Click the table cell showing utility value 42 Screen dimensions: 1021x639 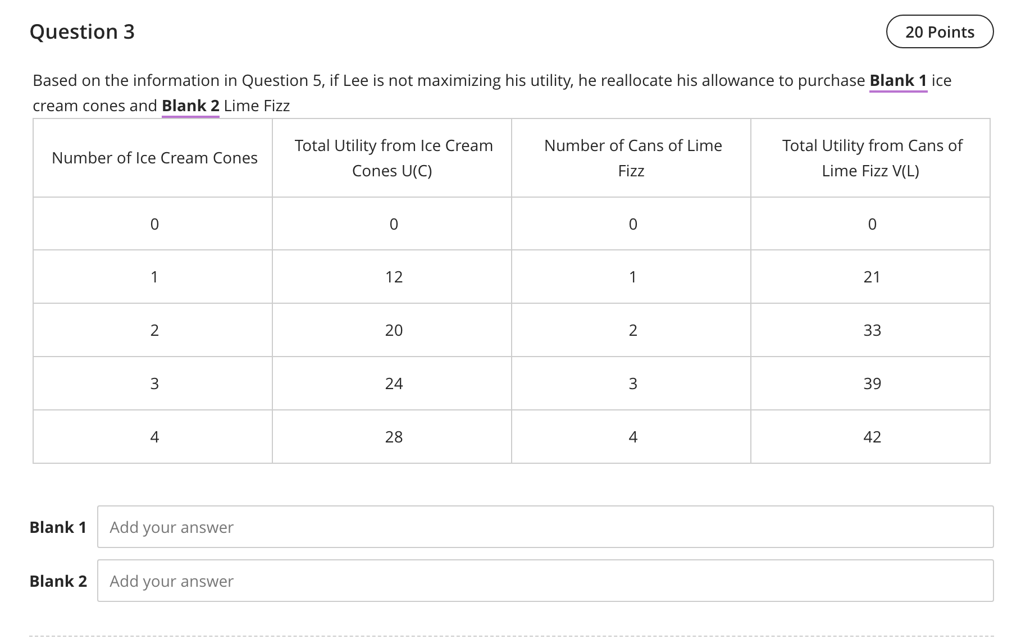coord(871,436)
